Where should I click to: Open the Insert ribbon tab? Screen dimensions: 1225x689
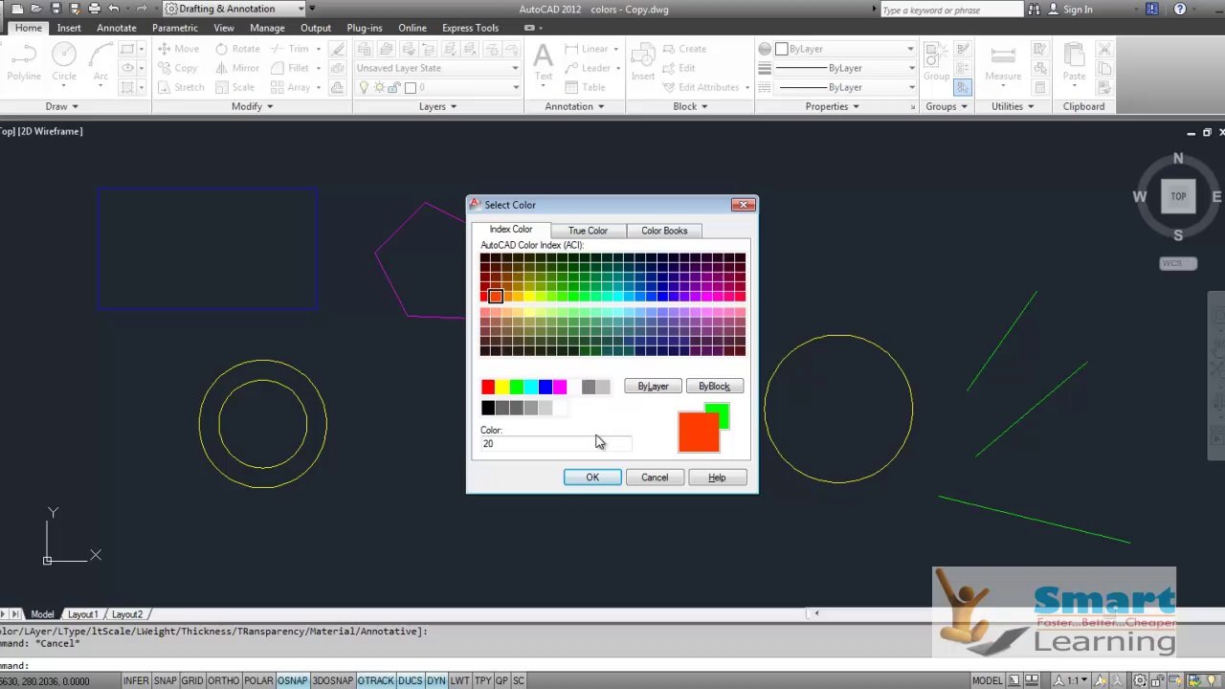pyautogui.click(x=69, y=28)
